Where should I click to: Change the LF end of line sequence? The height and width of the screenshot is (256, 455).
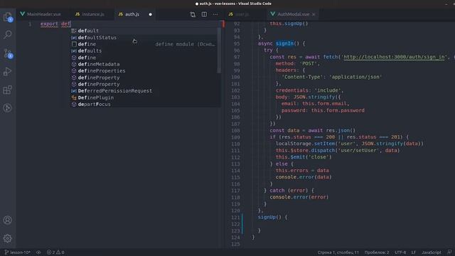pyautogui.click(x=414, y=252)
